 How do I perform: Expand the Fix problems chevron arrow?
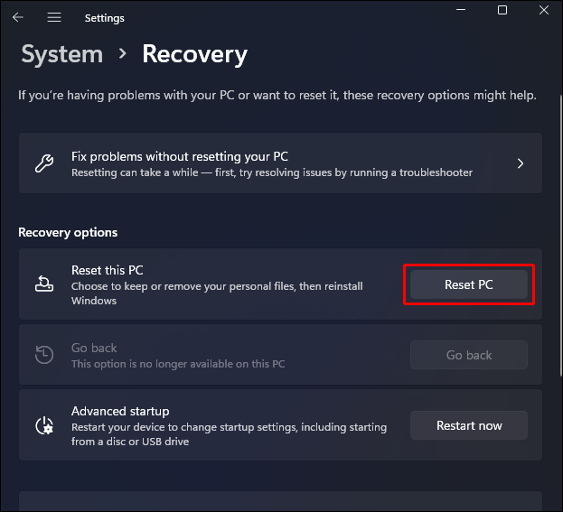(x=521, y=163)
